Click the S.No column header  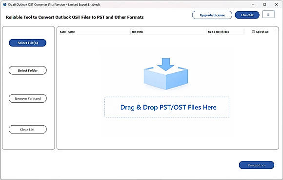(x=63, y=32)
